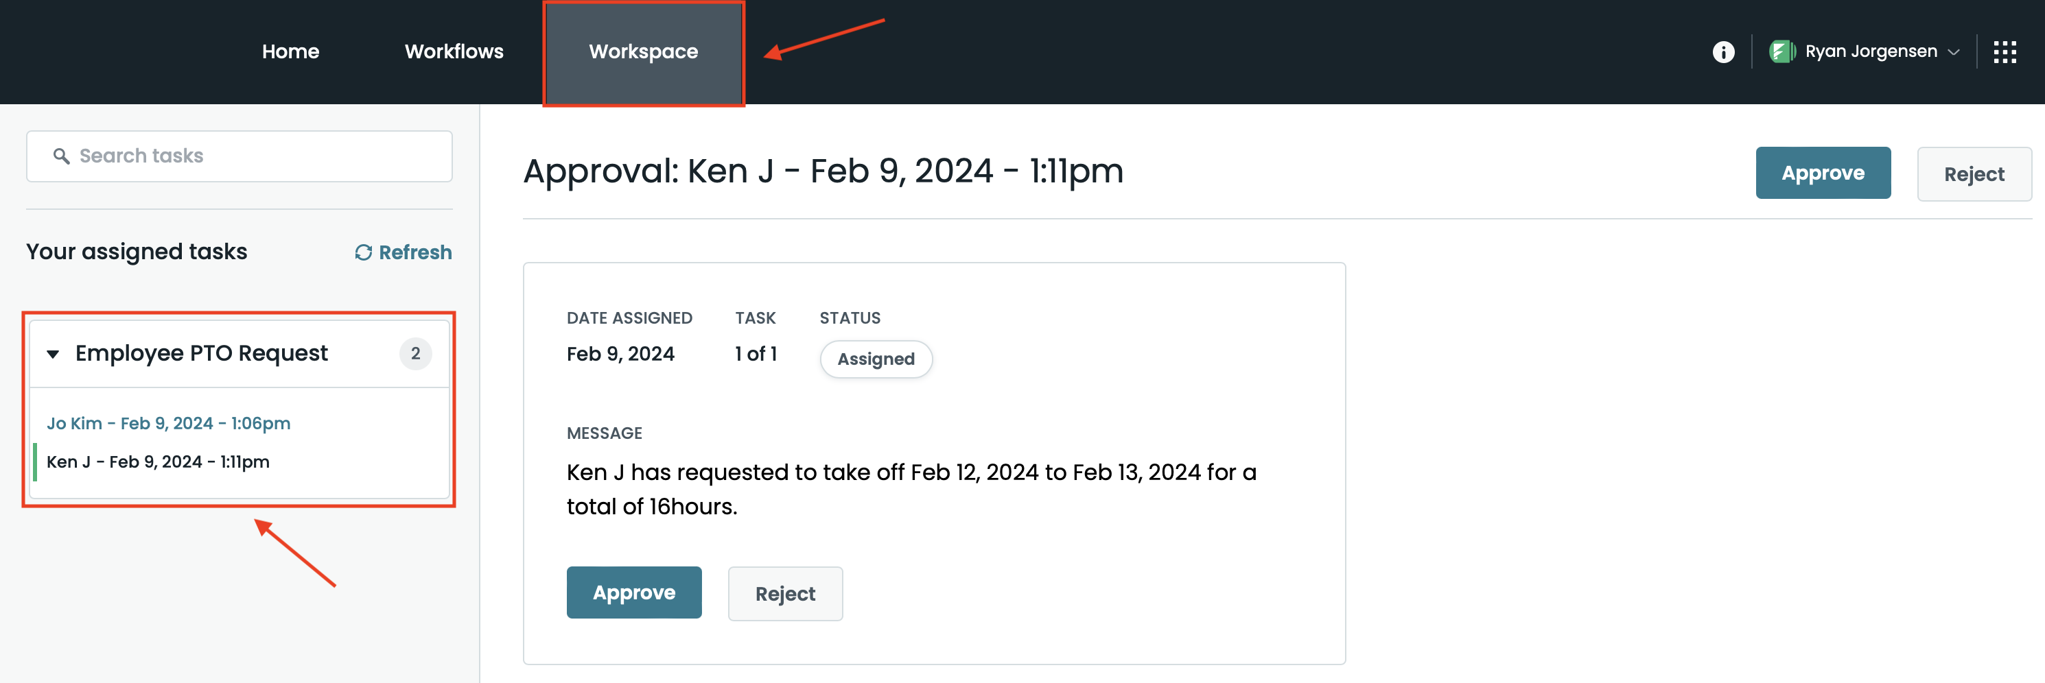Screen dimensions: 2045x683
Task: Open the apps grid menu icon
Action: (2005, 52)
